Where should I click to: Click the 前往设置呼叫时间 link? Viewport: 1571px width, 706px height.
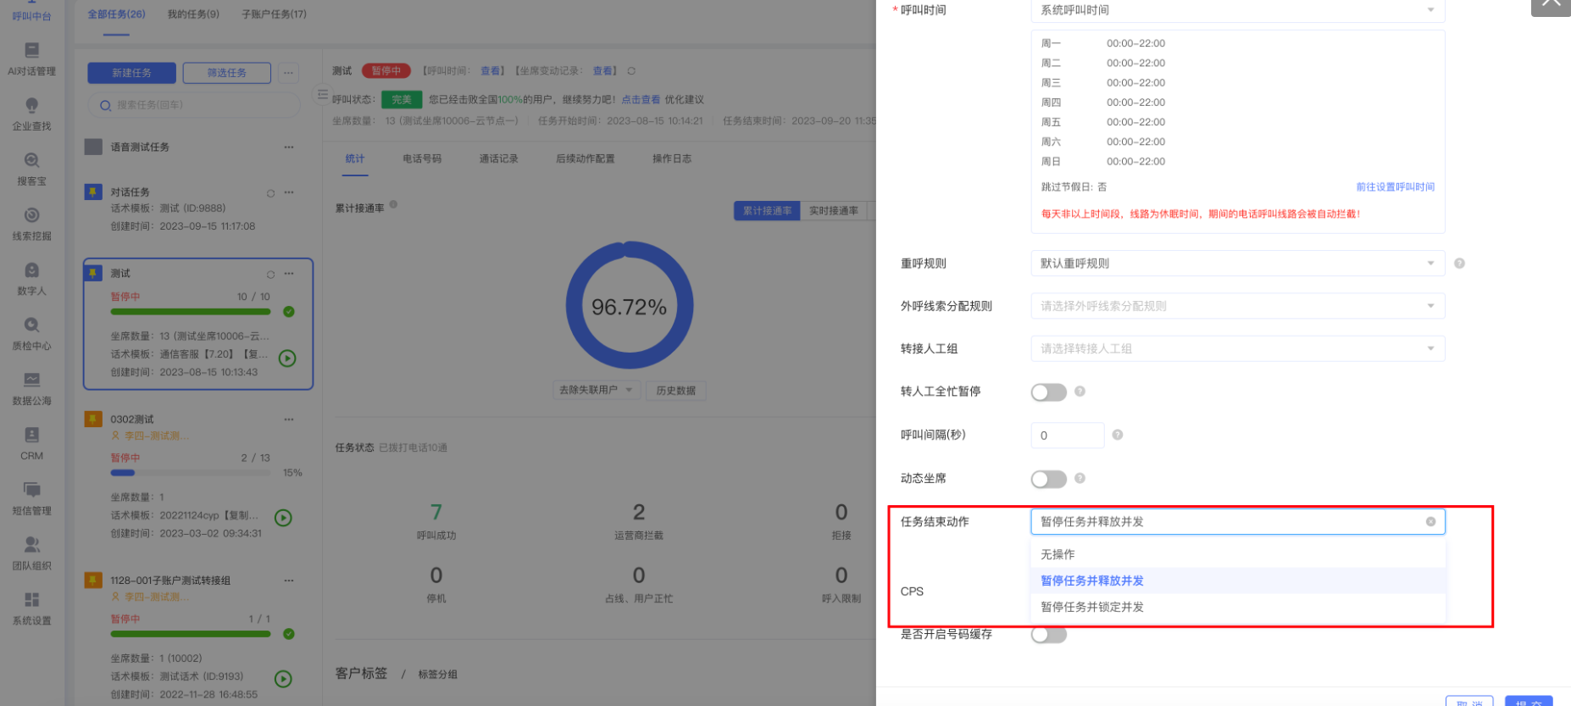(x=1395, y=187)
